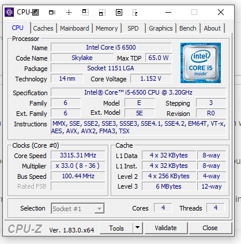Click the rectangle with vertical bars title icon

52,13
